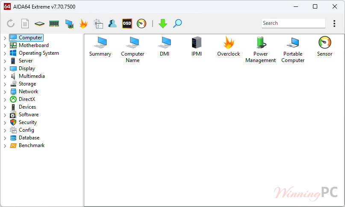
Task: Expand the Computer tree node
Action: coord(5,38)
